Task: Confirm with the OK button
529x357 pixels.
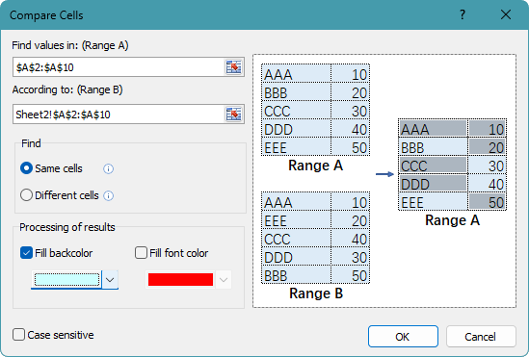Action: (403, 336)
